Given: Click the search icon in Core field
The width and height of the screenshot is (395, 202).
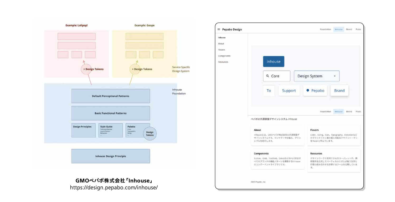Looking at the screenshot, I should 268,76.
